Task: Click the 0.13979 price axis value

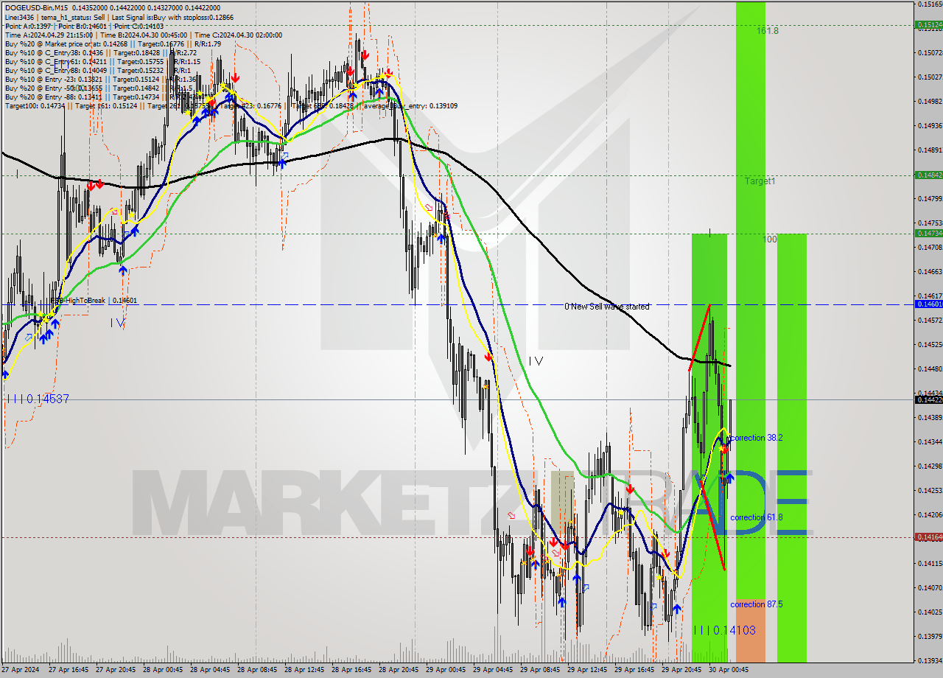Action: [930, 636]
